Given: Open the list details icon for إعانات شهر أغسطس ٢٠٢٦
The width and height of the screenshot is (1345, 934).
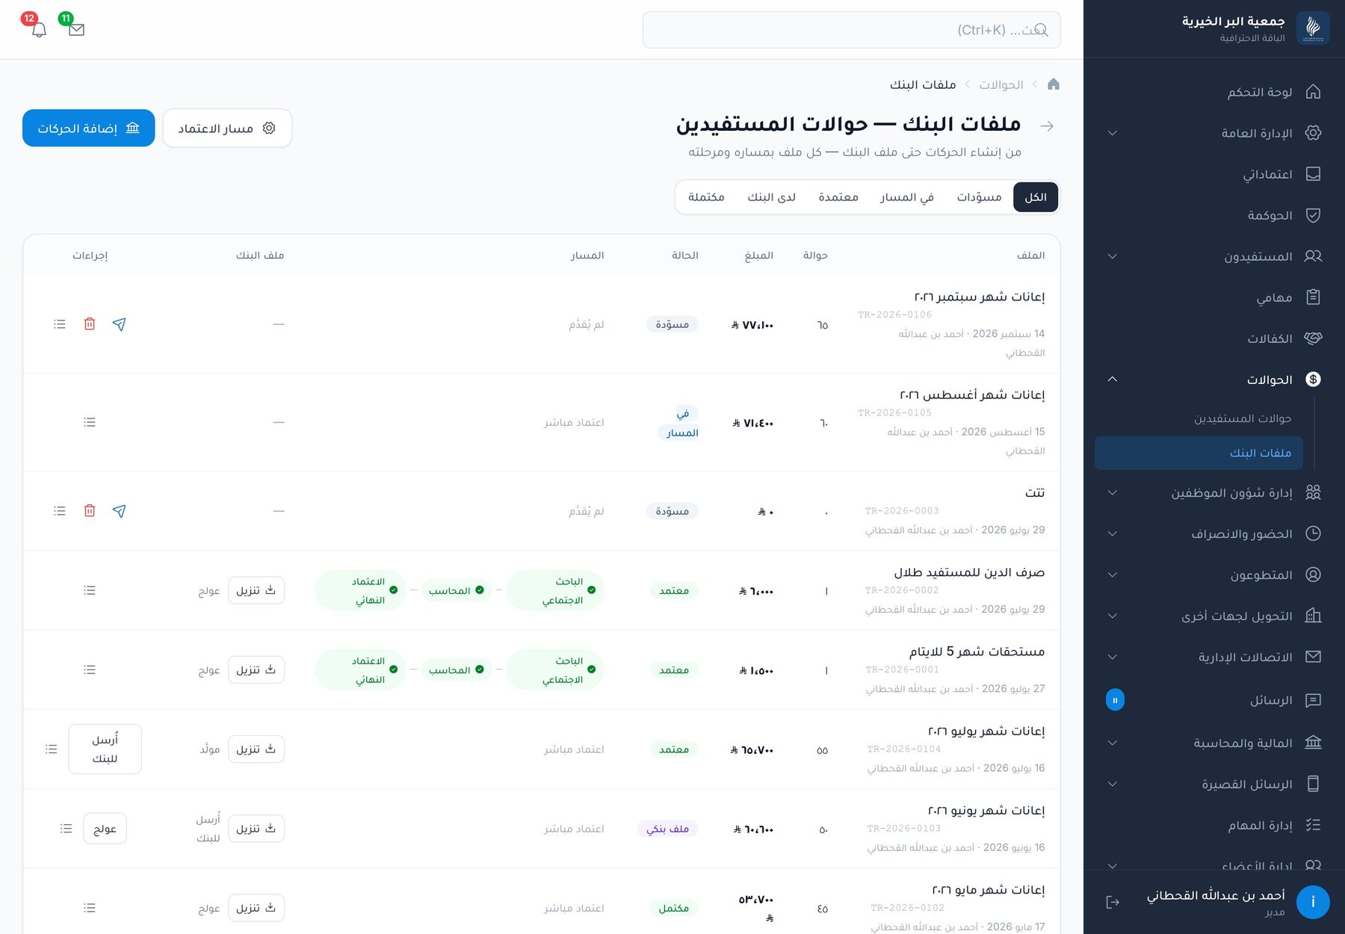Looking at the screenshot, I should click(x=90, y=422).
